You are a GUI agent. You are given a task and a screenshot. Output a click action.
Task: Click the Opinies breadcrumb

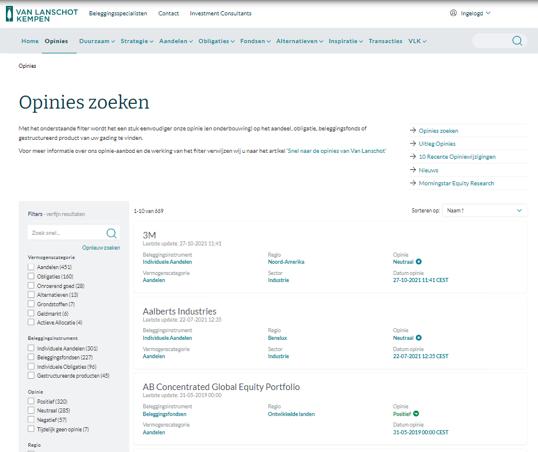pyautogui.click(x=27, y=66)
